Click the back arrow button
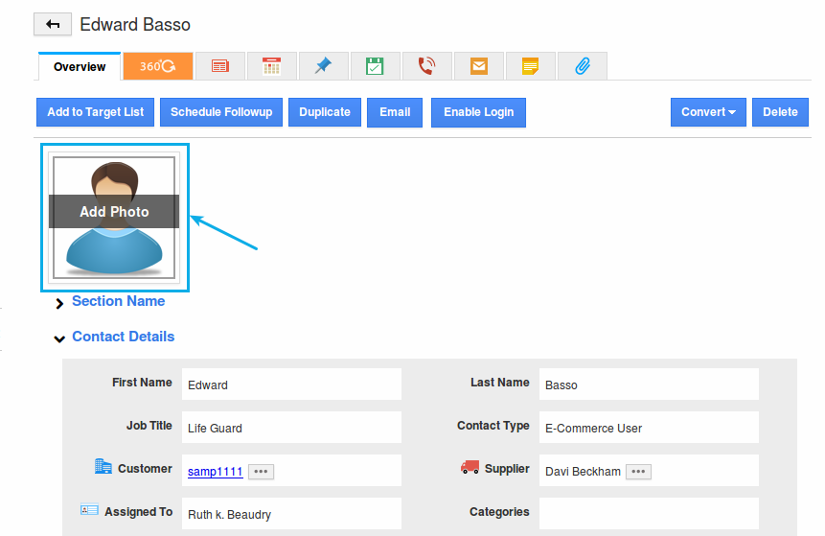The width and height of the screenshot is (825, 536). (53, 25)
